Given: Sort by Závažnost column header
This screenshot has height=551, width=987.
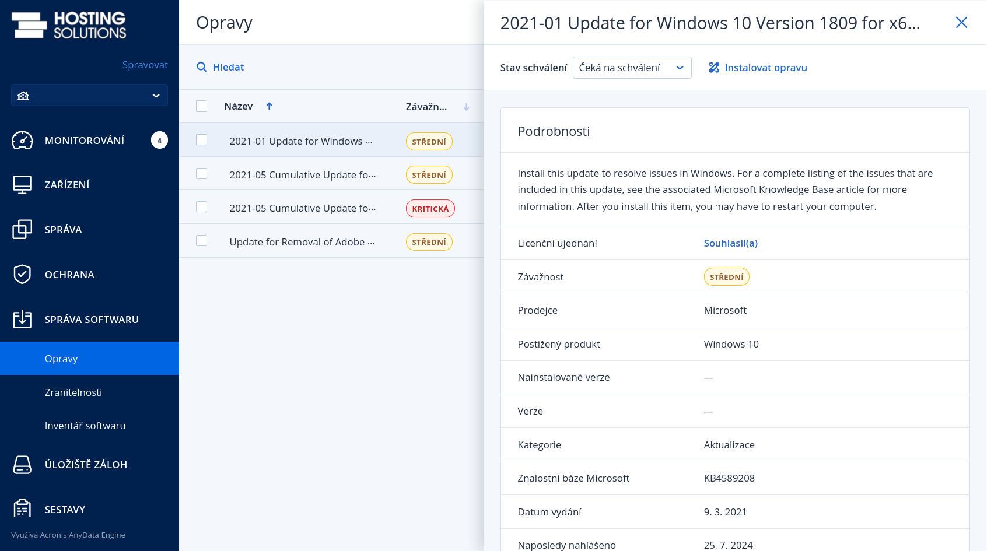Looking at the screenshot, I should [426, 107].
